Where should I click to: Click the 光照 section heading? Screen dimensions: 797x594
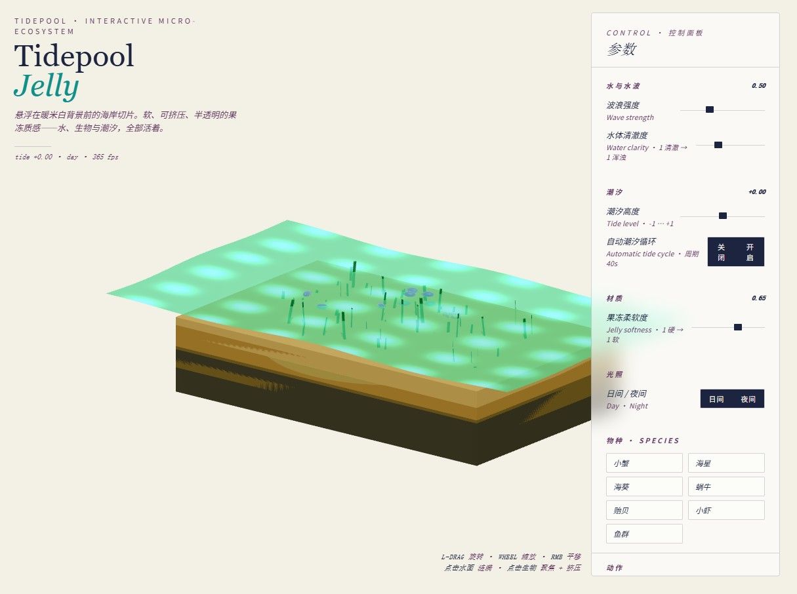point(614,374)
